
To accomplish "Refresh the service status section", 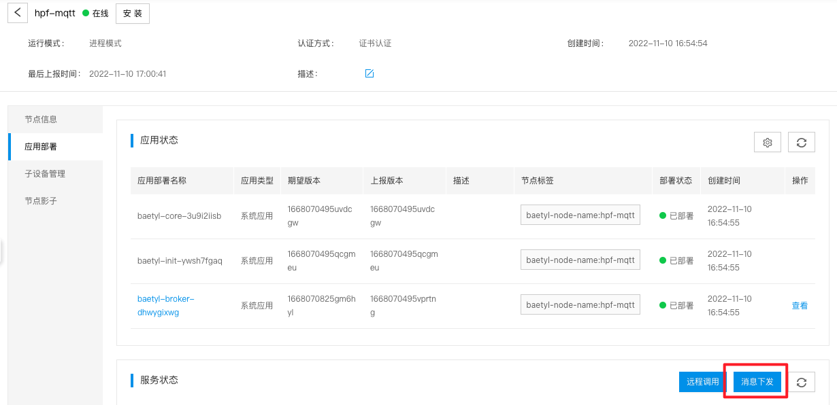I will pos(802,382).
